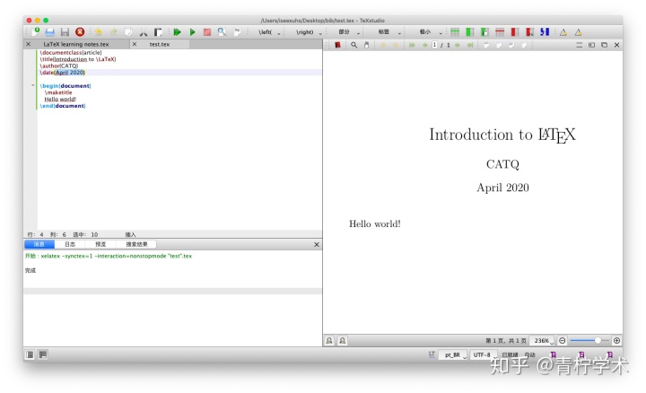Image resolution: width=646 pixels, height=393 pixels.
Task: Select the hand scroll tool in PDF viewer
Action: pos(366,45)
